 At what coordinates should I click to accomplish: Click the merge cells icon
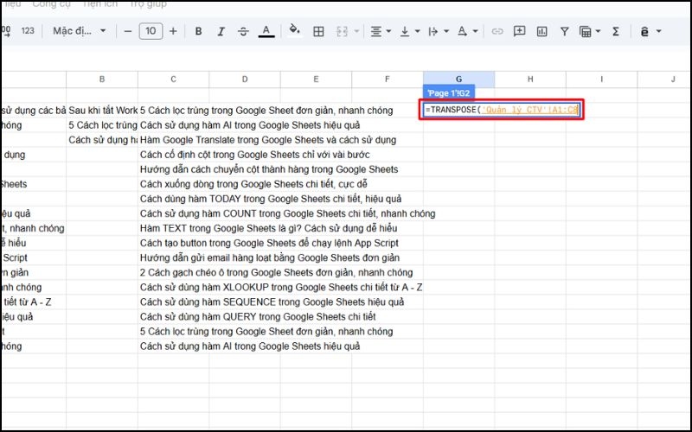point(342,31)
